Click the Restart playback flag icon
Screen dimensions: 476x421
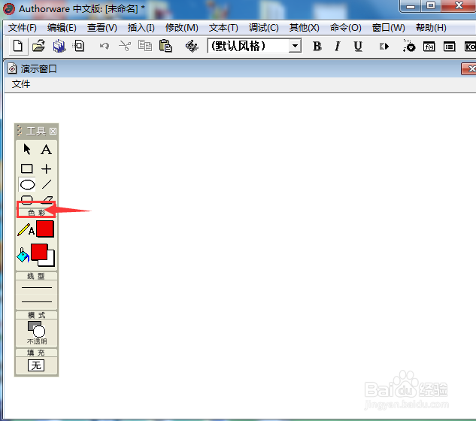tap(384, 47)
